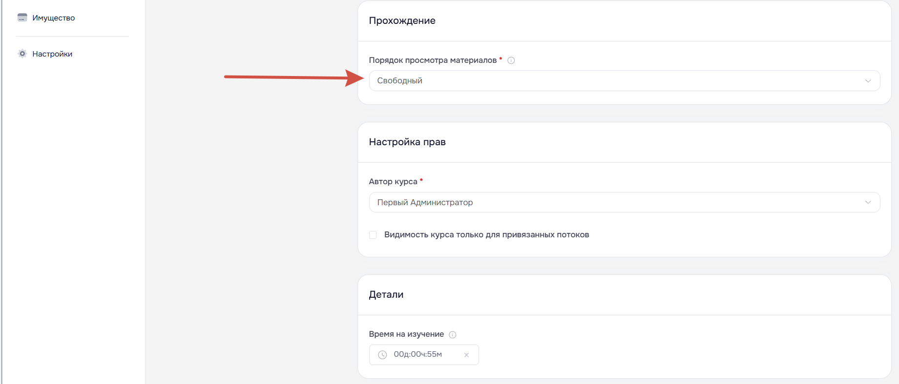Click the Время на изучение field label
This screenshot has height=384, width=899.
(406, 334)
